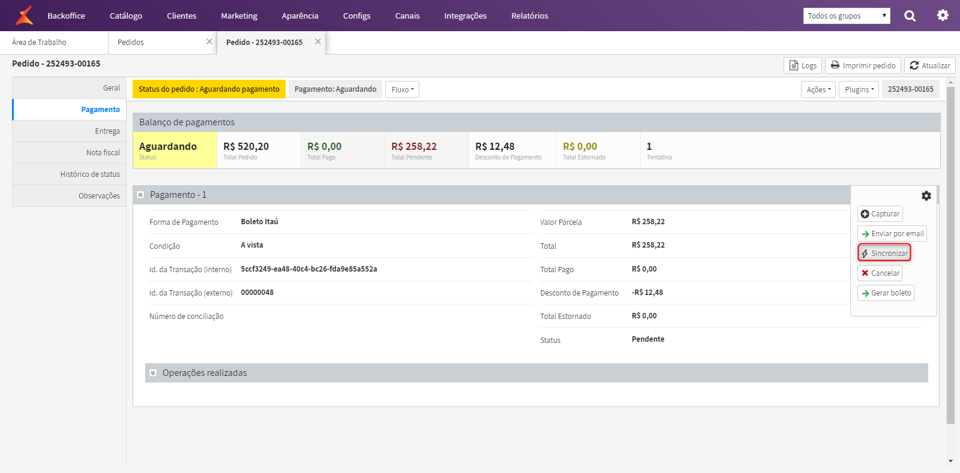Click Pagamento: Aguardando label
The width and height of the screenshot is (960, 473).
click(335, 89)
